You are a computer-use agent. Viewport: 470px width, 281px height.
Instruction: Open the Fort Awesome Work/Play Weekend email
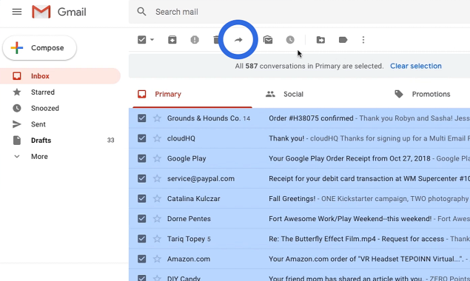[300, 219]
